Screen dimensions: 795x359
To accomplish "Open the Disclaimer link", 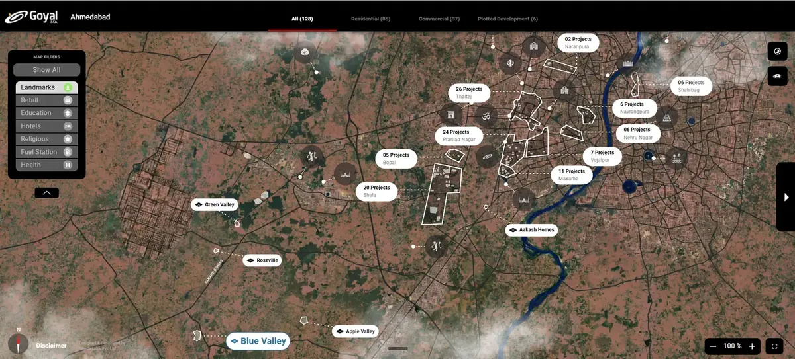I will coord(51,346).
